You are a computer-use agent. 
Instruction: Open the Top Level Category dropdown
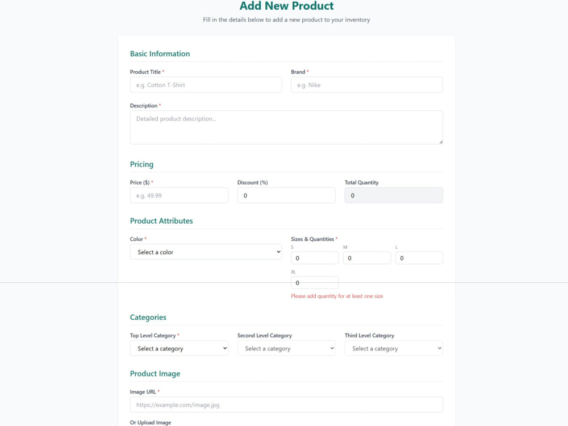tap(179, 348)
